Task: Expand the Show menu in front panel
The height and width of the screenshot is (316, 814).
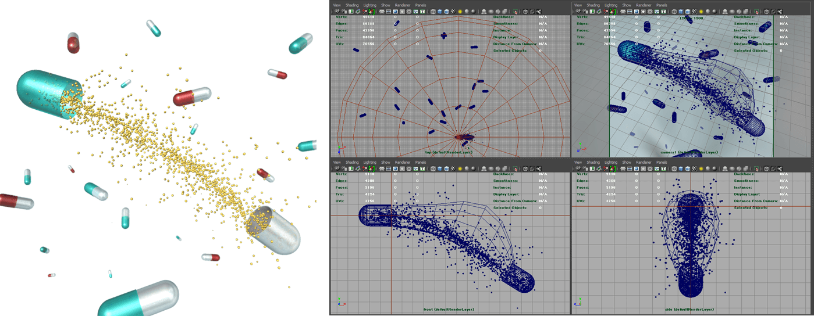Action: (385, 162)
